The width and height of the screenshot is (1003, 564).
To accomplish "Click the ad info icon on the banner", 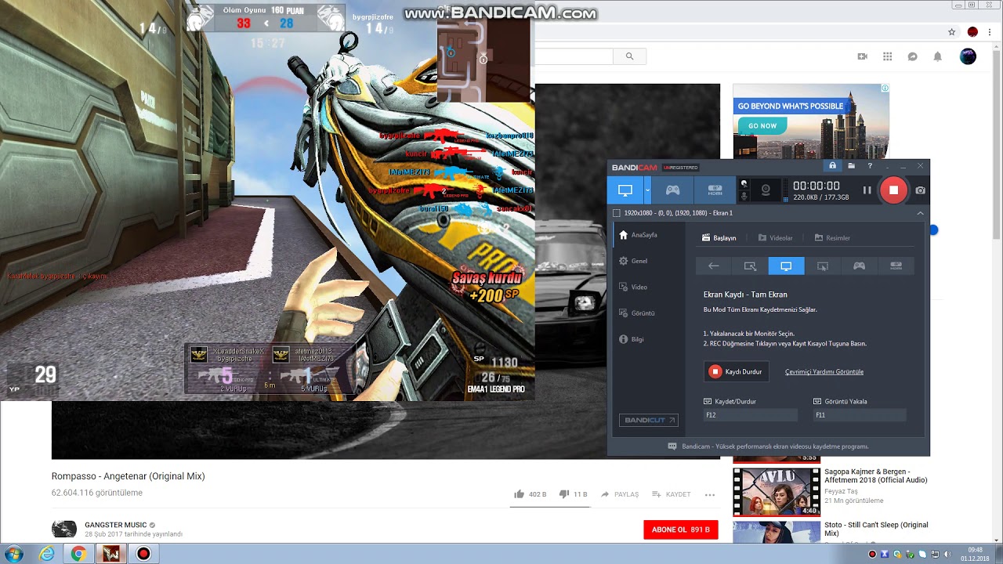I will pos(885,88).
